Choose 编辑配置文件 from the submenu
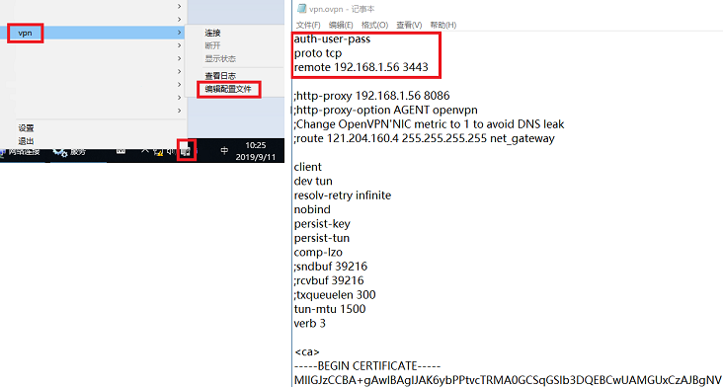The height and width of the screenshot is (387, 723). click(x=228, y=89)
